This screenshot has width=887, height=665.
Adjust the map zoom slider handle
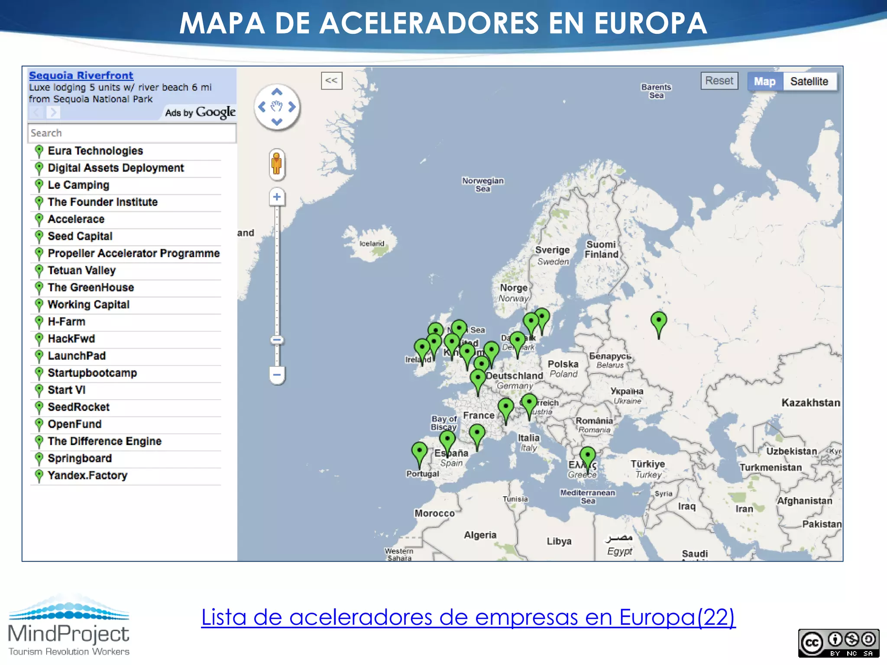(277, 340)
